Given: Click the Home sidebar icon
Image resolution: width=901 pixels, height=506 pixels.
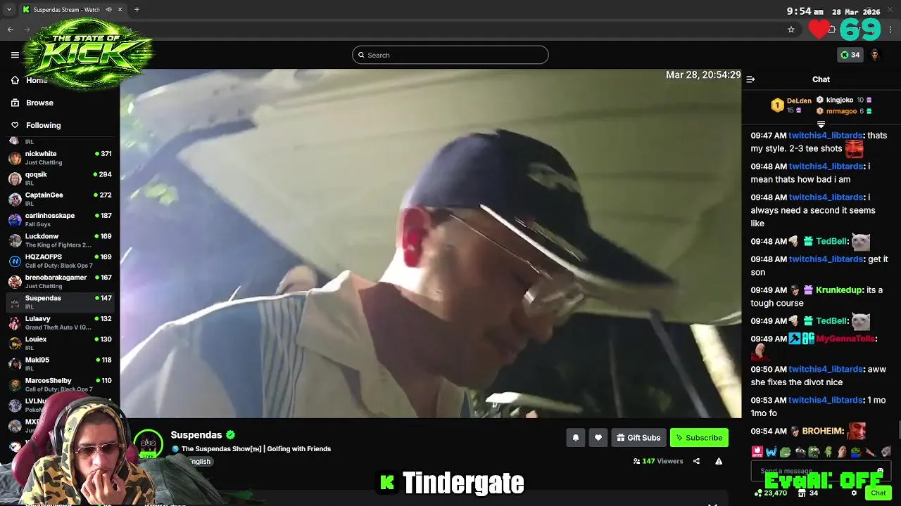Looking at the screenshot, I should 15,80.
